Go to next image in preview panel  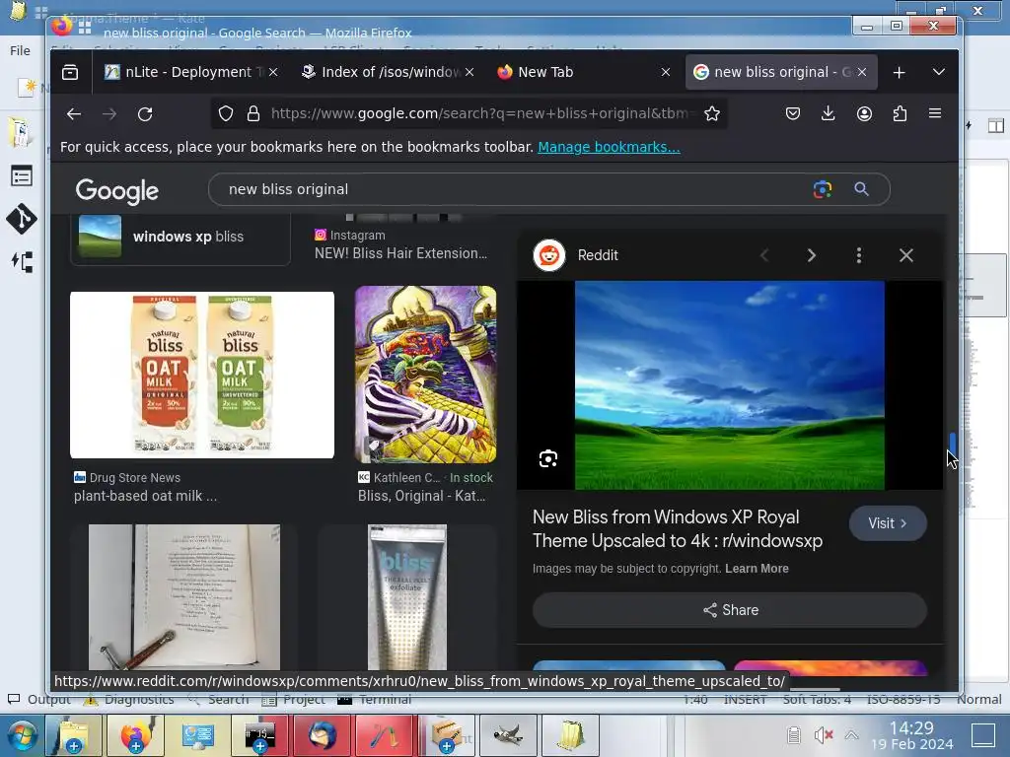(x=812, y=255)
